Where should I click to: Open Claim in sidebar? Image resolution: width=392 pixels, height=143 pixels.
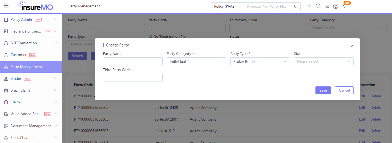pyautogui.click(x=31, y=102)
